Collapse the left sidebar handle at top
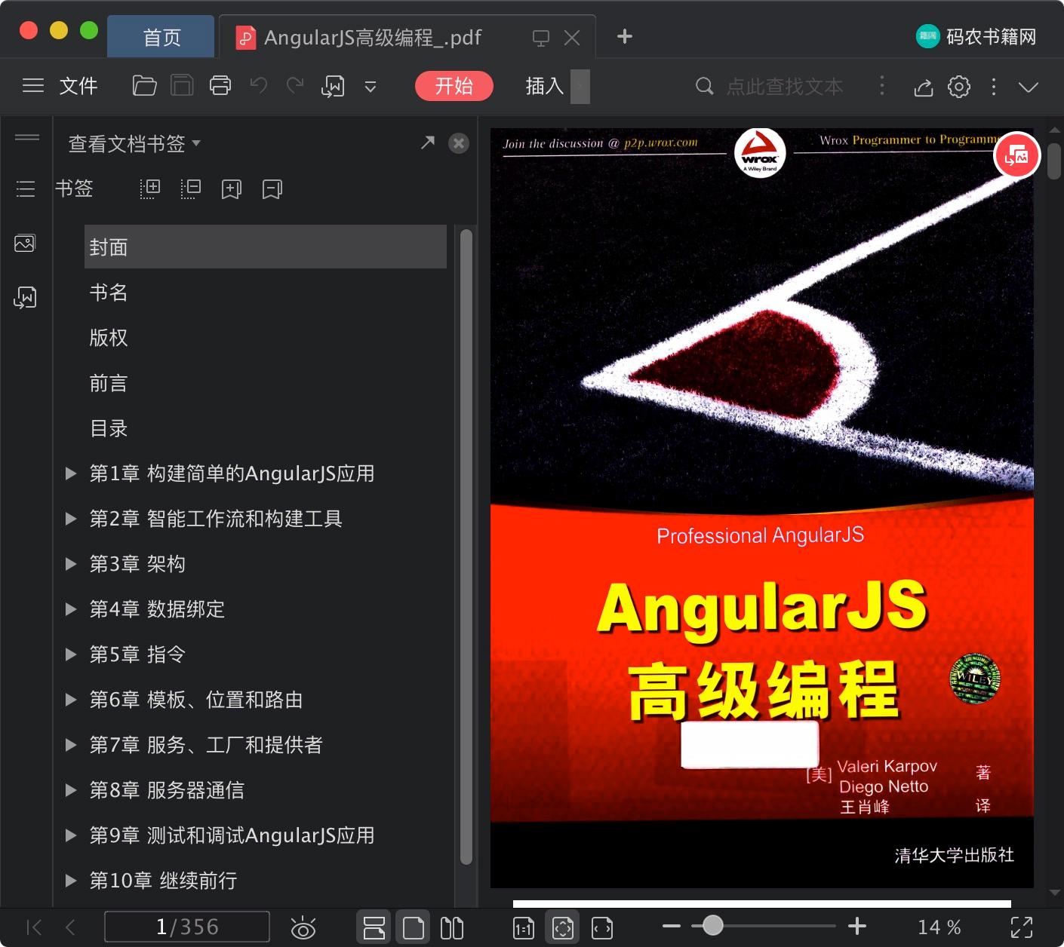1064x947 pixels. (27, 137)
